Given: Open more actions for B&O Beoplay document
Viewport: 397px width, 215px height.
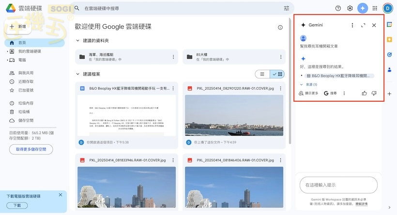Looking at the screenshot, I should tap(173, 89).
